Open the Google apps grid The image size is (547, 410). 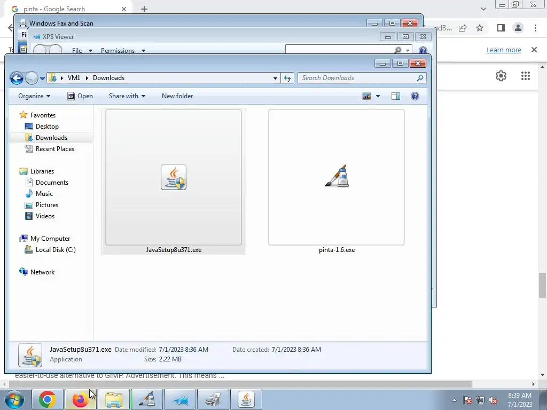[526, 76]
